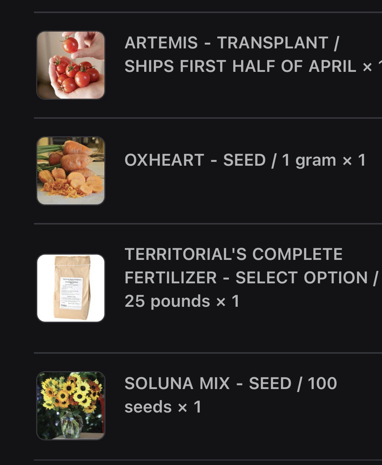The height and width of the screenshot is (465, 382).
Task: Click the OXHEART product name
Action: (164, 160)
